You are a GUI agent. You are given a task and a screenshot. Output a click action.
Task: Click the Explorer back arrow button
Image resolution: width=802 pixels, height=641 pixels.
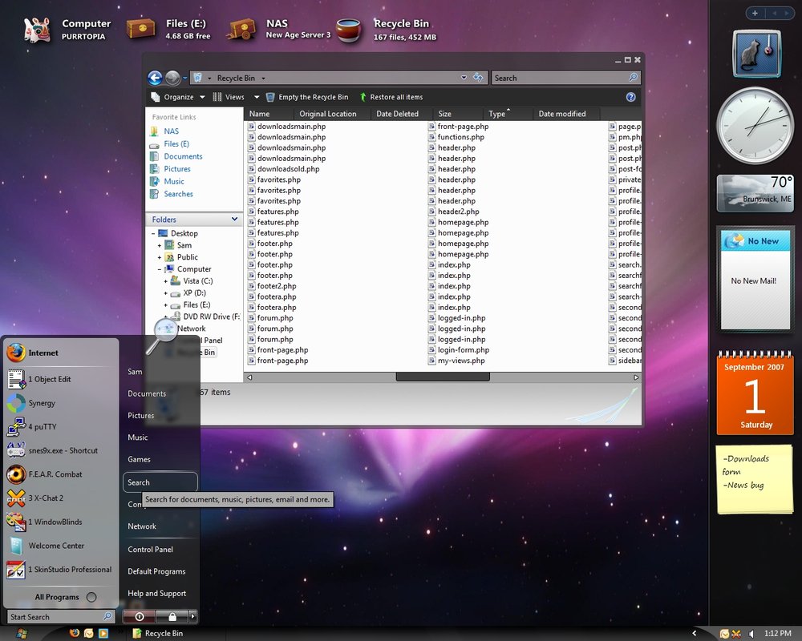click(156, 78)
